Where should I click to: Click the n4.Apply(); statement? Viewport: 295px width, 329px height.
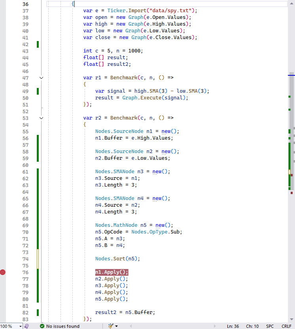click(112, 292)
